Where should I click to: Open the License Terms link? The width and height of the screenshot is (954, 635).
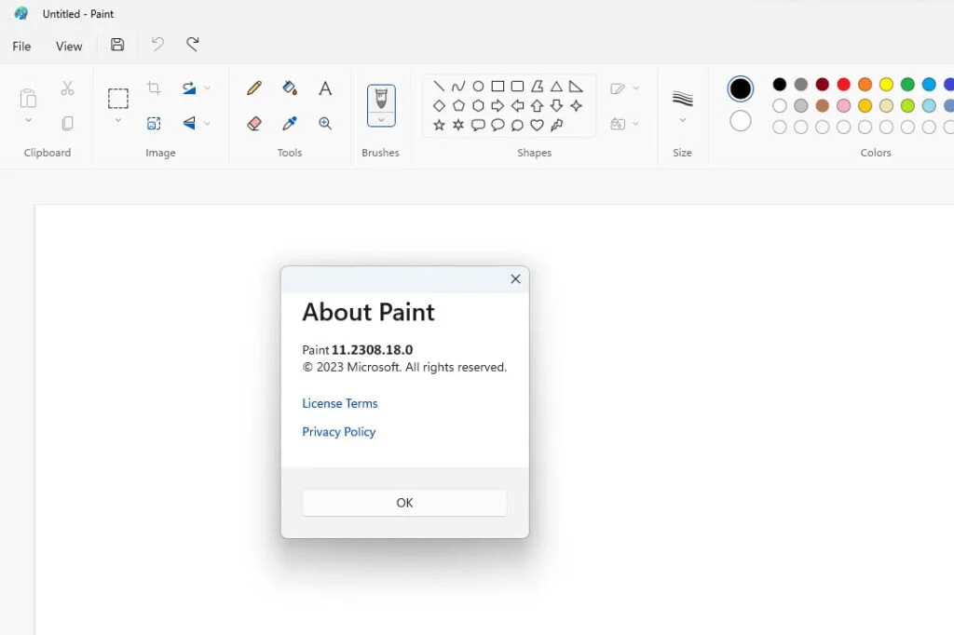[340, 403]
